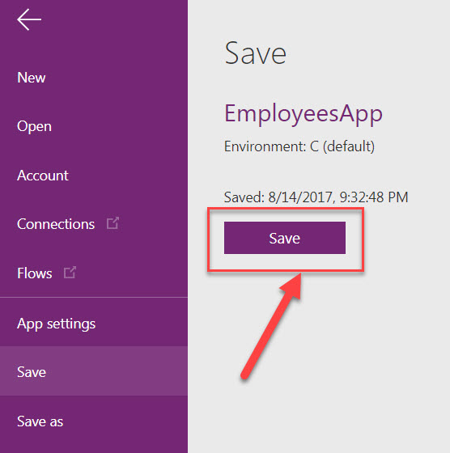Click the external-link icon beside Flows
Viewport: 450px width, 453px height.
pyautogui.click(x=70, y=272)
